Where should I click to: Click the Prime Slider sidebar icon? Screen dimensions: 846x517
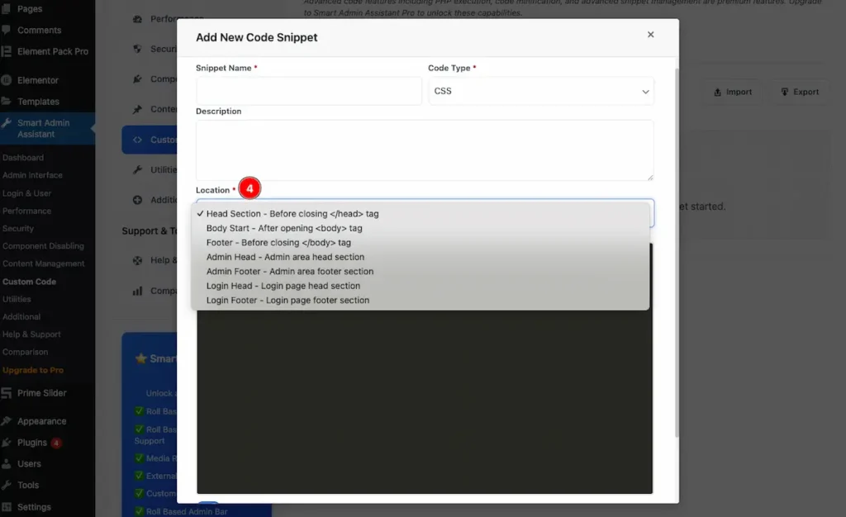[6, 393]
